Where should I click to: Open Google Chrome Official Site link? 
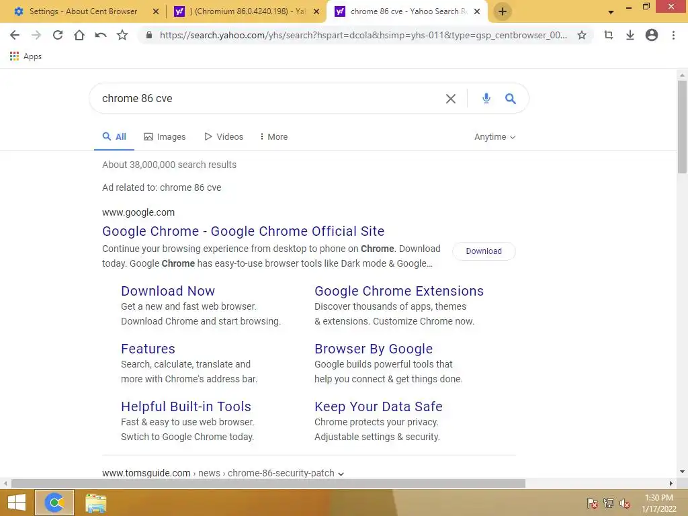pyautogui.click(x=243, y=231)
